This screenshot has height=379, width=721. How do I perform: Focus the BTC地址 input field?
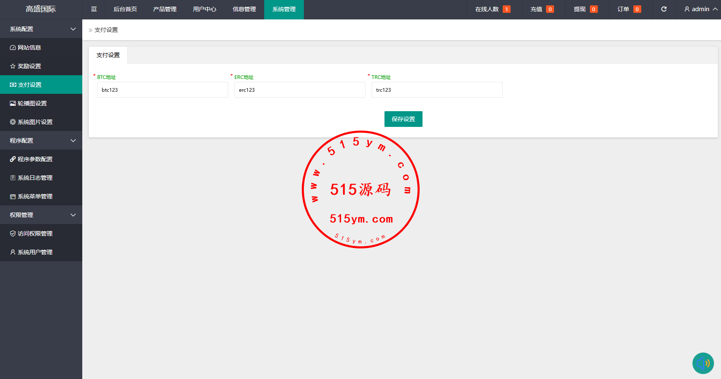click(x=162, y=90)
